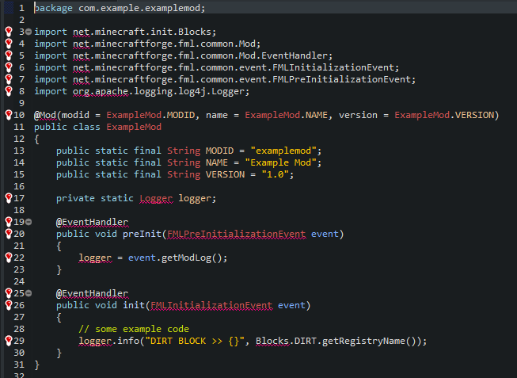Viewport: 517px width, 378px height.
Task: Collapse the init method fold at line 25
Action: [x=28, y=293]
